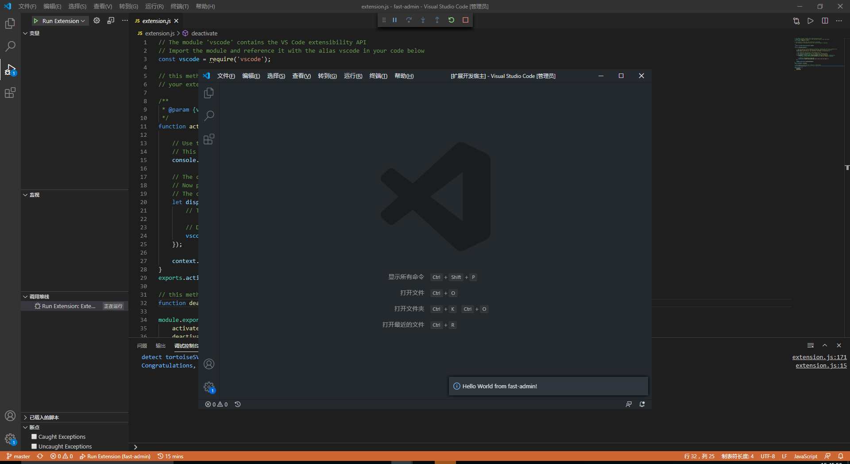Open notifications bell in main status bar
Screen dimensions: 850x464
pos(841,456)
